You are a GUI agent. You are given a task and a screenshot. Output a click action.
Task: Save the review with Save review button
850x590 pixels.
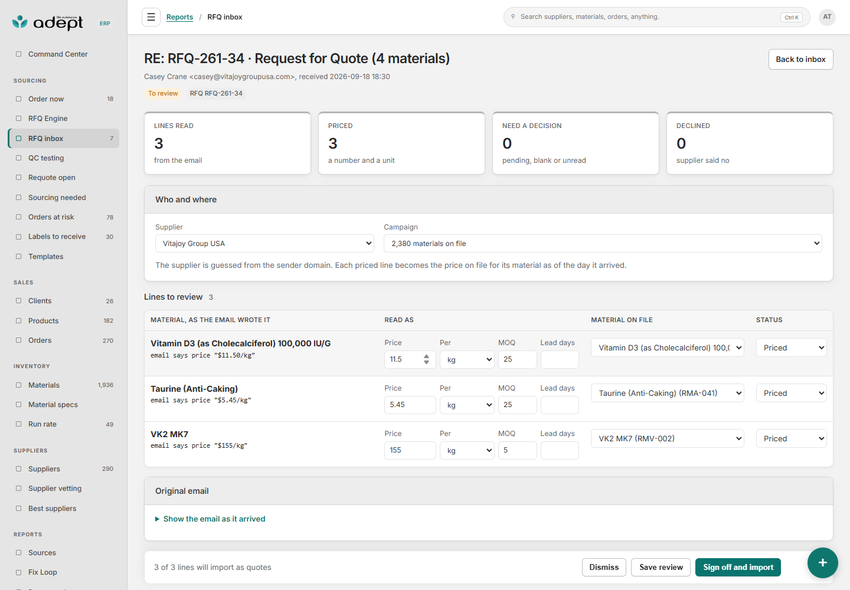tap(661, 568)
